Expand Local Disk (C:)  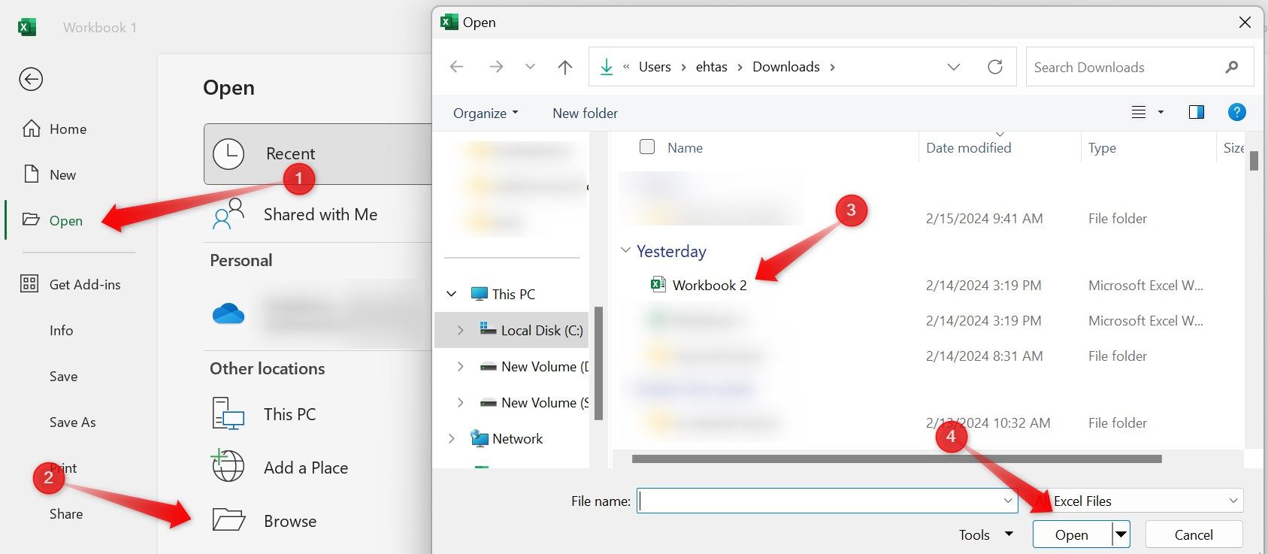click(x=460, y=330)
